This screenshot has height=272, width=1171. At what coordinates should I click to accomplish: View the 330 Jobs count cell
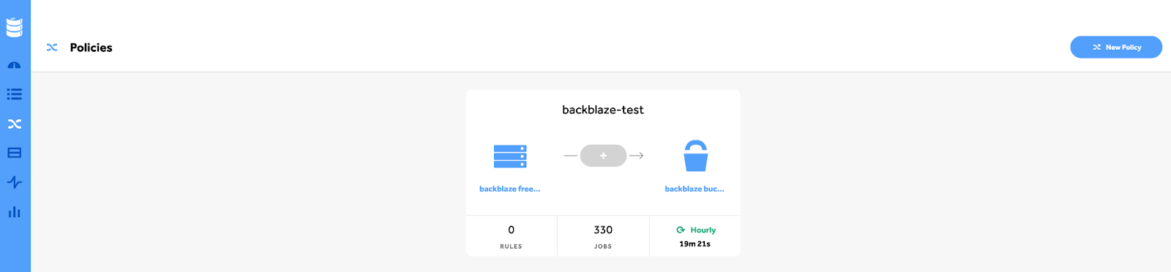click(603, 236)
